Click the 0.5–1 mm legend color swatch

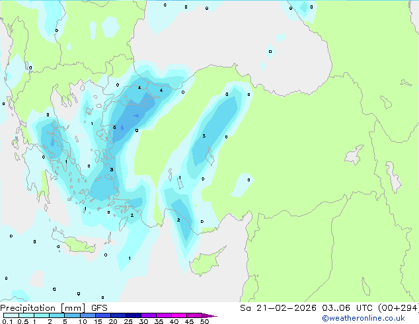point(26,315)
